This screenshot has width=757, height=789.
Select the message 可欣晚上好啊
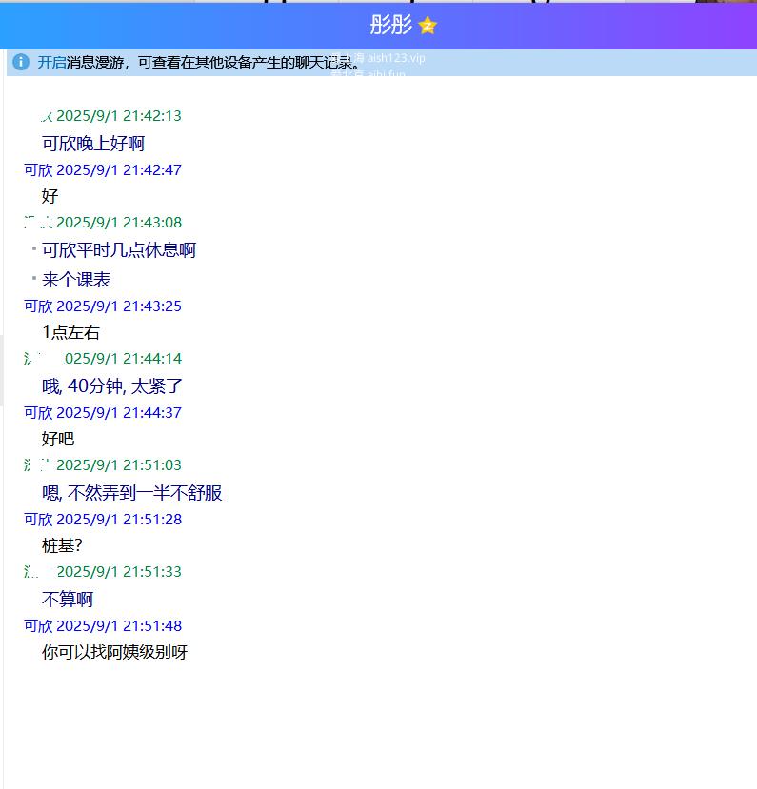point(92,144)
